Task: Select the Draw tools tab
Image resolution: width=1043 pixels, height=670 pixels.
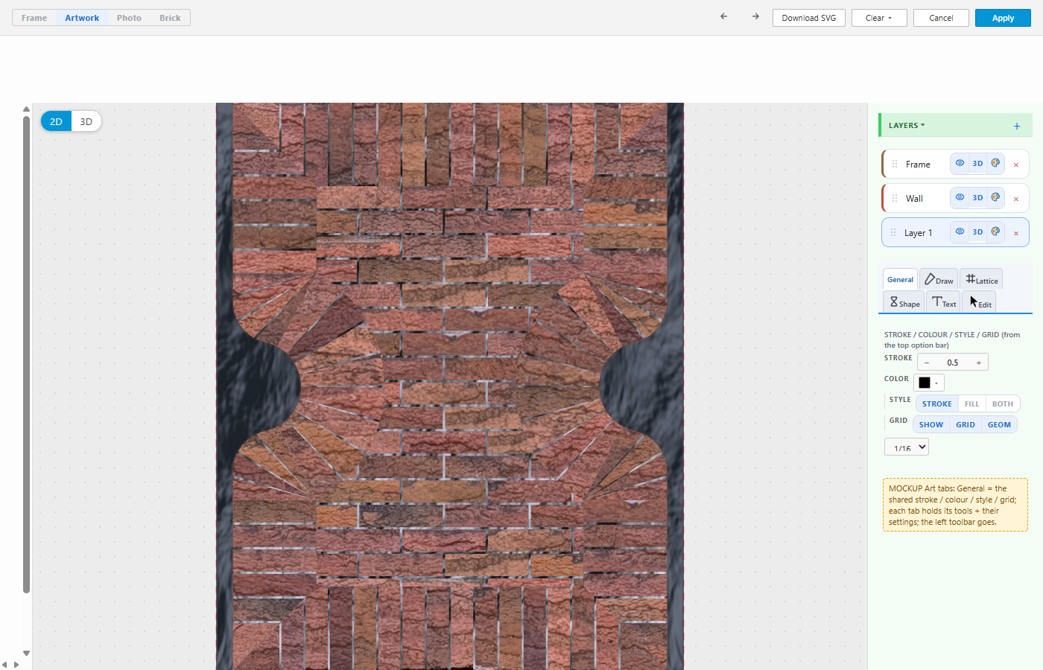Action: coord(939,279)
